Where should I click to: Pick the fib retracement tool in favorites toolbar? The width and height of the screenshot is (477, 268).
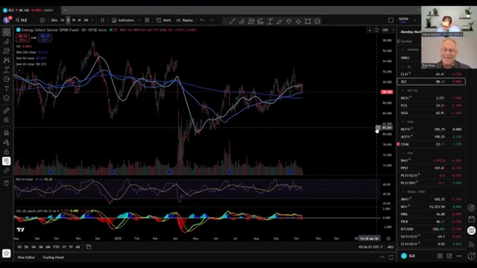point(251,21)
